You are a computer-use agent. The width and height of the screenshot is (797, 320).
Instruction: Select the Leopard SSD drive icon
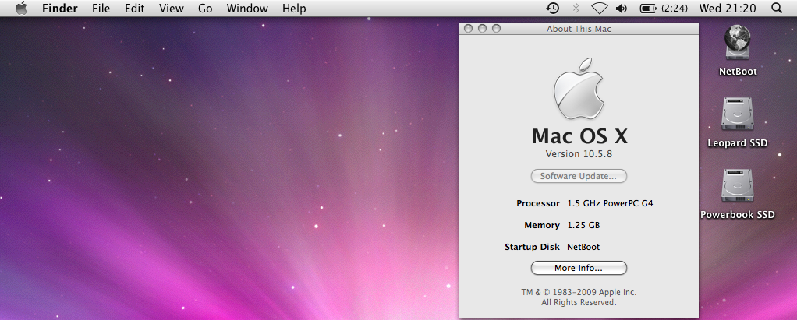(x=737, y=114)
